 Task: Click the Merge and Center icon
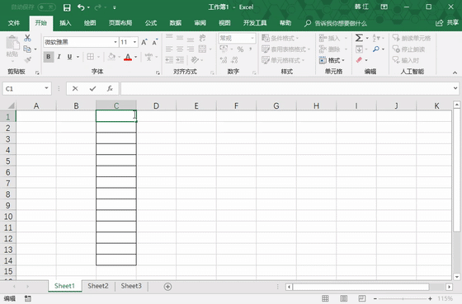pyautogui.click(x=202, y=49)
